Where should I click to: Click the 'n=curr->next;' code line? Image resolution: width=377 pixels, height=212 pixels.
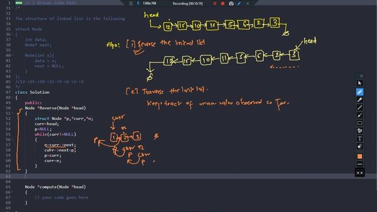click(60, 145)
